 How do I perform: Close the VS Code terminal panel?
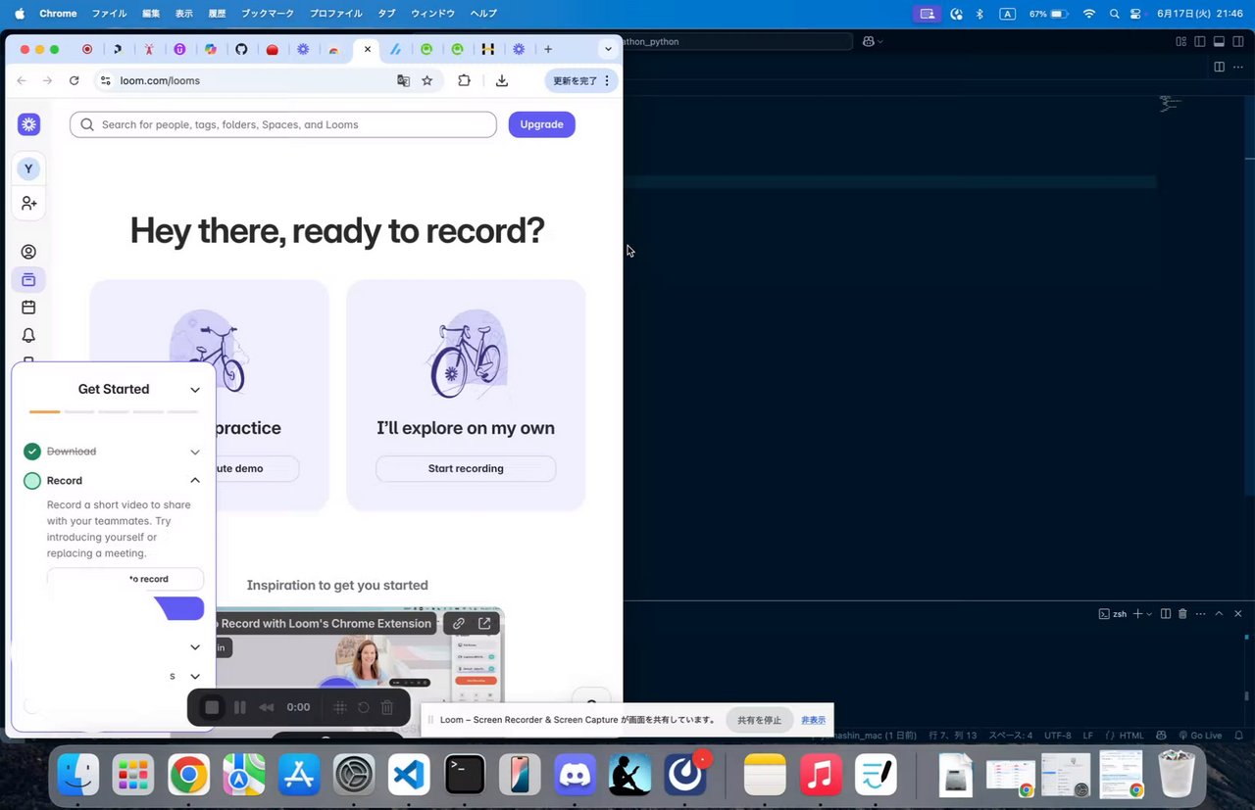pos(1238,613)
